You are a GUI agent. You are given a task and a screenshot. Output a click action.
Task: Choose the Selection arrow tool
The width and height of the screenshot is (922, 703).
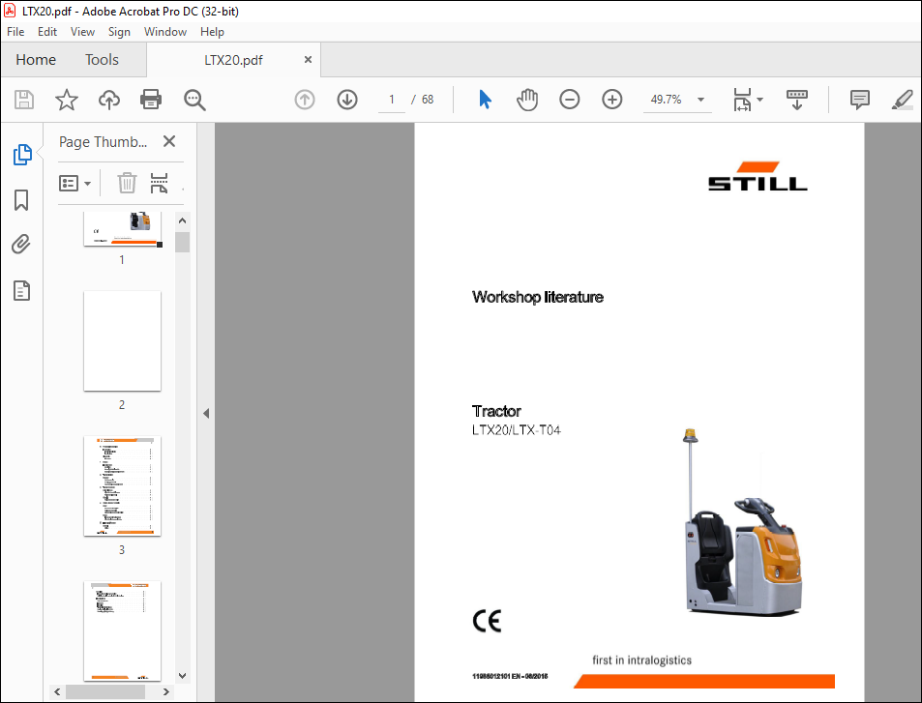coord(485,100)
